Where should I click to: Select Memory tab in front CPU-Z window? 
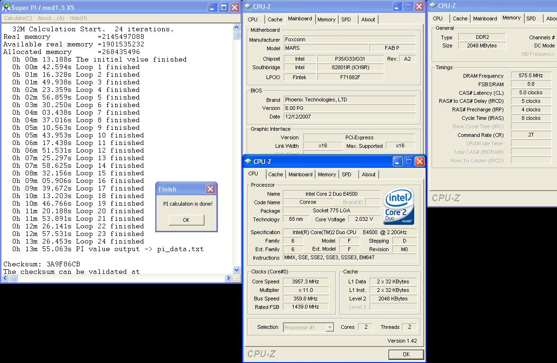click(x=327, y=174)
